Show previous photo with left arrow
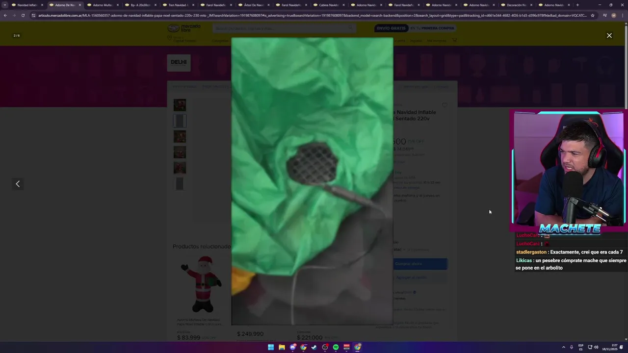This screenshot has width=628, height=353. [18, 184]
